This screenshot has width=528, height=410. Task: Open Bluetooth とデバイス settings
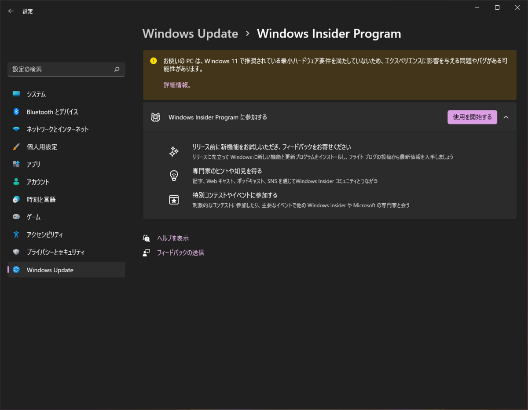pos(66,112)
